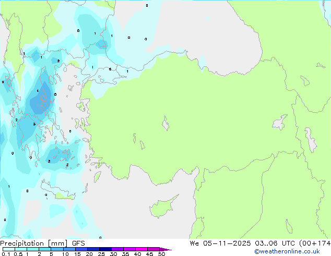
Task: Pick the legend swatch between 45 and 50
Action: 153,249
